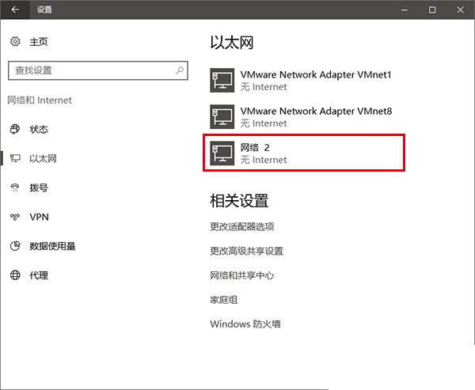Go to 主页 settings home

point(39,42)
